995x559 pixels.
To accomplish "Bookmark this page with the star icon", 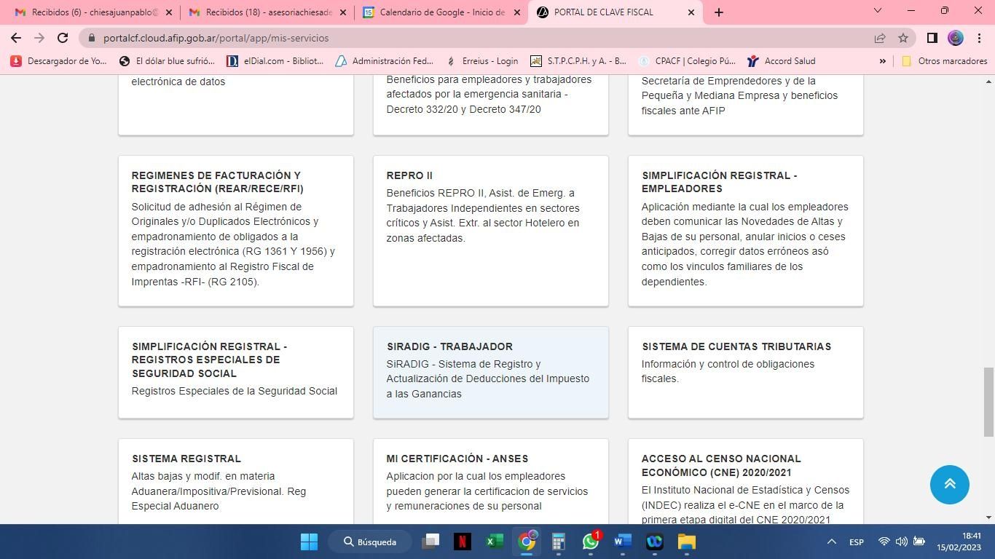I will click(x=903, y=38).
